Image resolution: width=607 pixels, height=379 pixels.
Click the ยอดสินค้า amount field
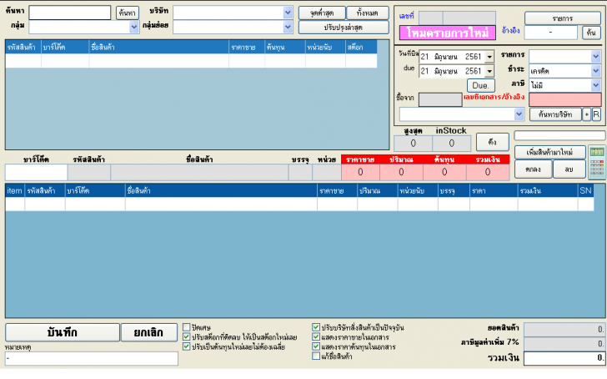click(x=564, y=329)
